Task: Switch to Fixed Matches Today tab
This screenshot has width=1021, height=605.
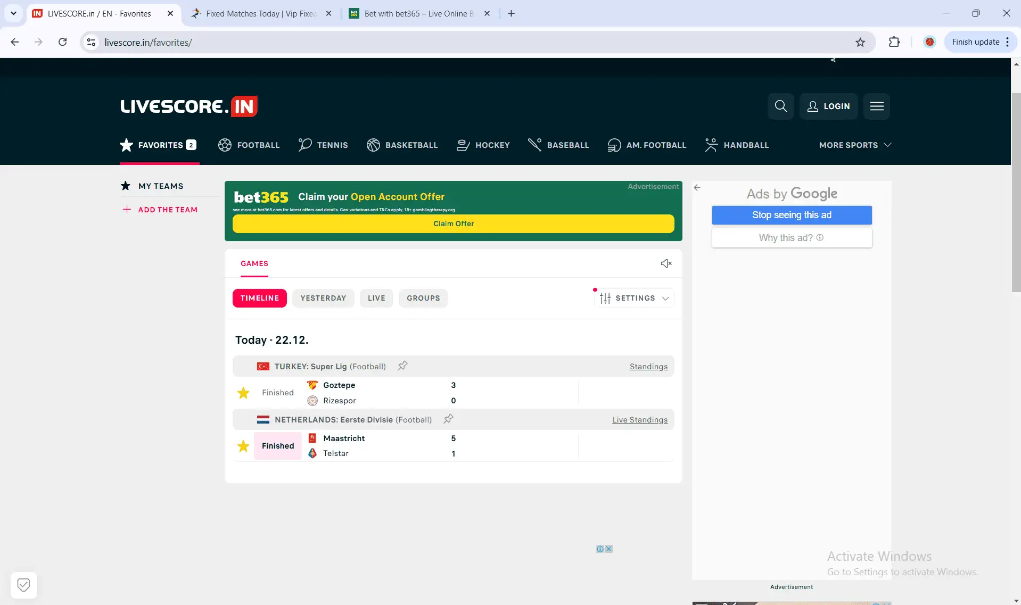Action: [261, 14]
